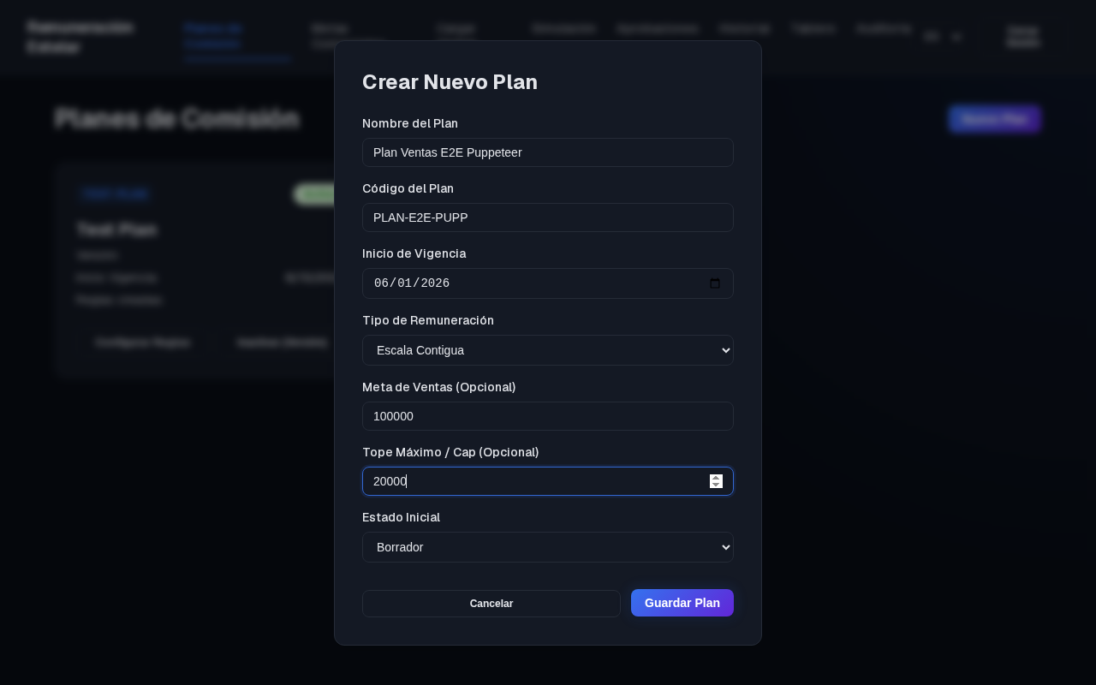Decrease the Tope Máximo value with down arrow

[x=716, y=485]
